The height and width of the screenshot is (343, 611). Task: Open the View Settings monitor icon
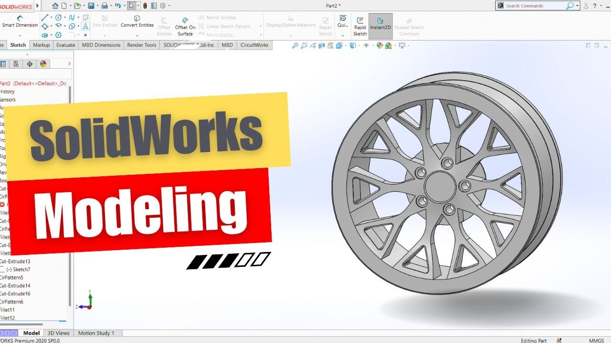point(402,46)
